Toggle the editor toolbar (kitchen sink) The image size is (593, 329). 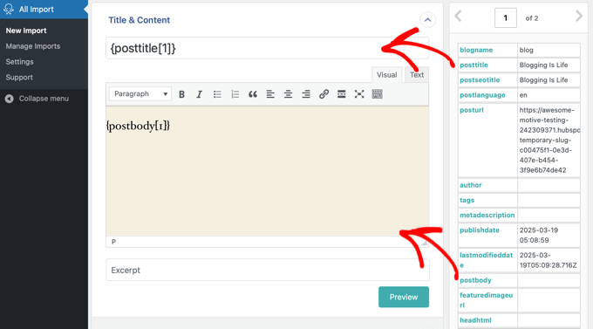(x=377, y=94)
